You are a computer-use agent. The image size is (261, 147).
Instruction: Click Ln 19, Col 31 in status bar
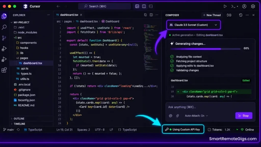(64, 129)
